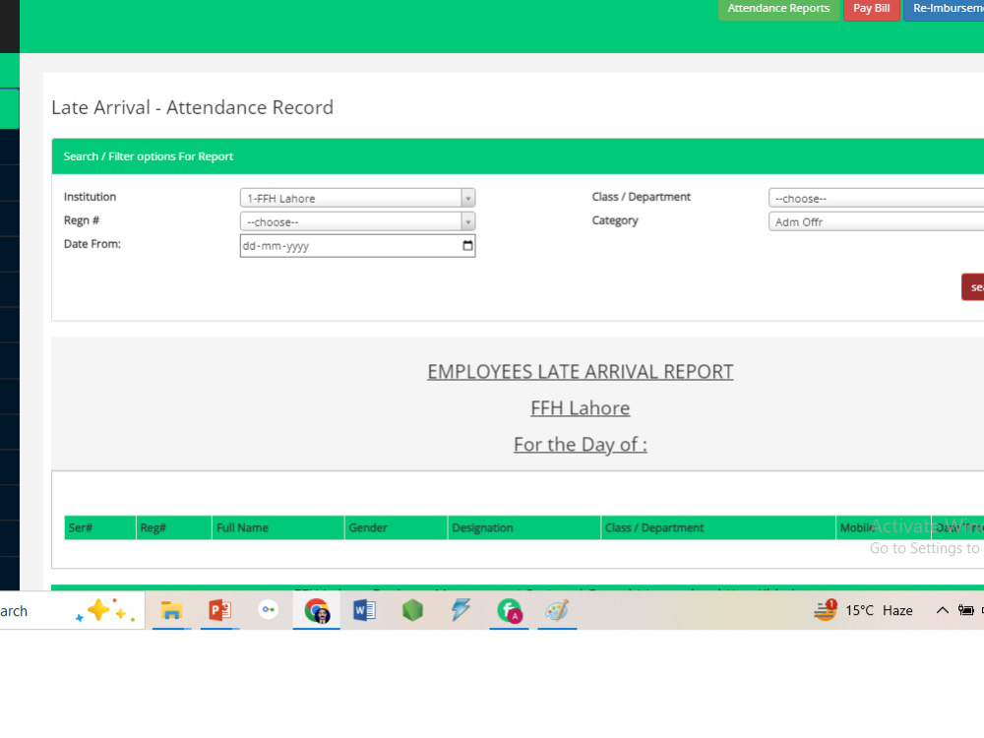Click the Windows taskbar search box
Viewport: 984px width, 738px height.
(x=72, y=610)
